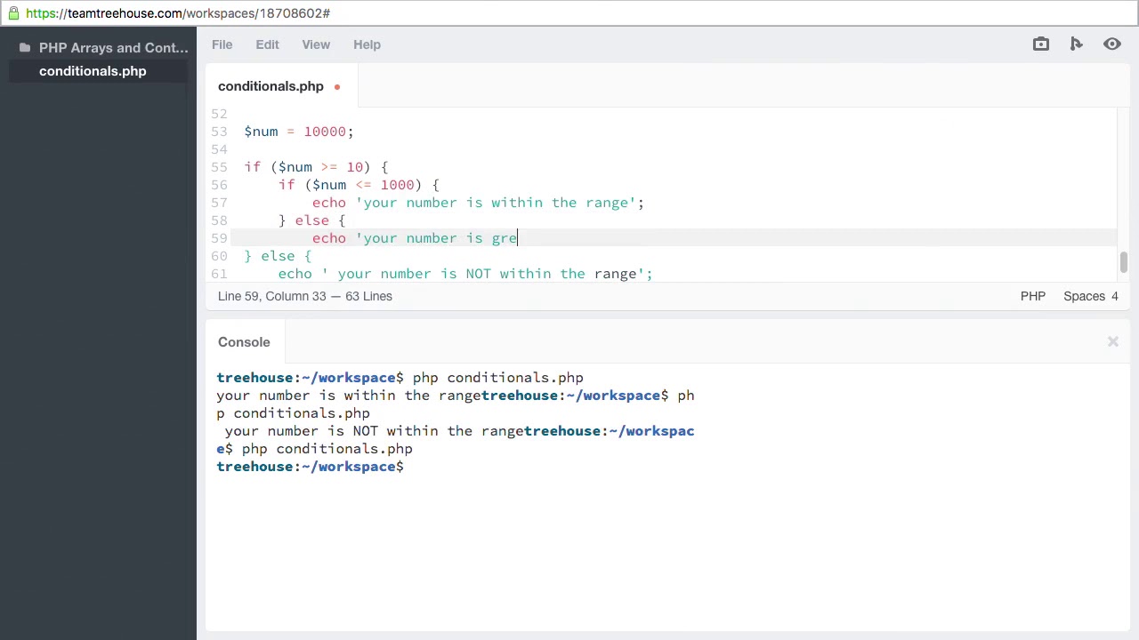
Task: Click the green lock icon in address bar
Action: click(x=13, y=13)
